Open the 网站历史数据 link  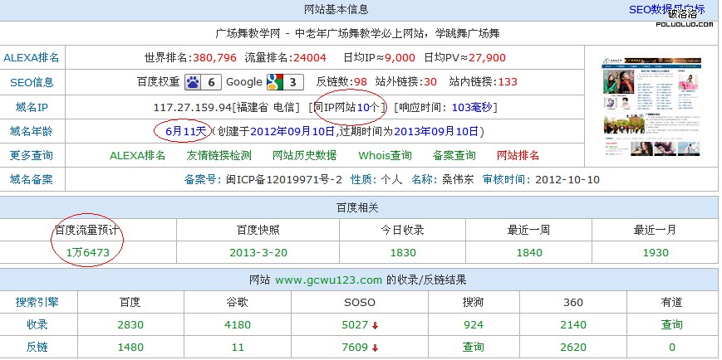click(x=304, y=155)
